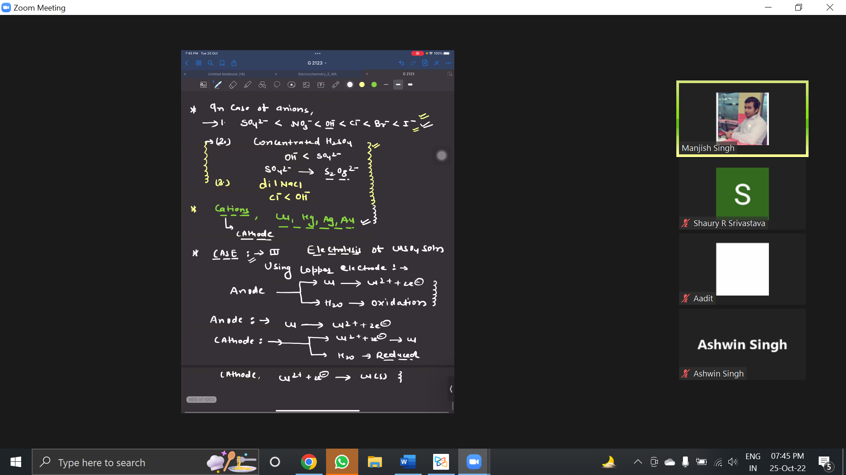This screenshot has height=475, width=846.
Task: Open Cortana circle on the taskbar
Action: 275,462
